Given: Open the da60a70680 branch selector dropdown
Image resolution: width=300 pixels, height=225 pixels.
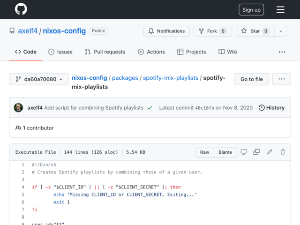Looking at the screenshot, I should (x=39, y=79).
